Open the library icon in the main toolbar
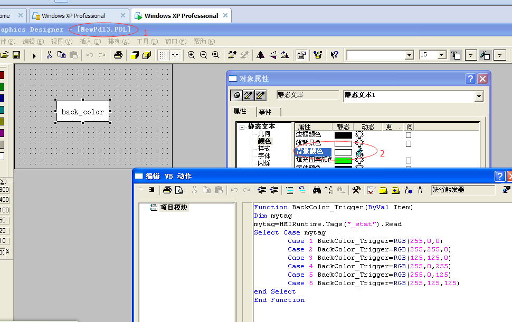 tap(318, 55)
